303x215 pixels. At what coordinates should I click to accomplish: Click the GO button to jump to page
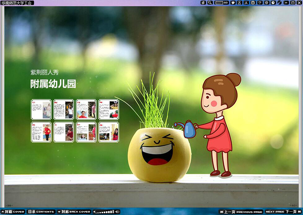[x=226, y=3]
